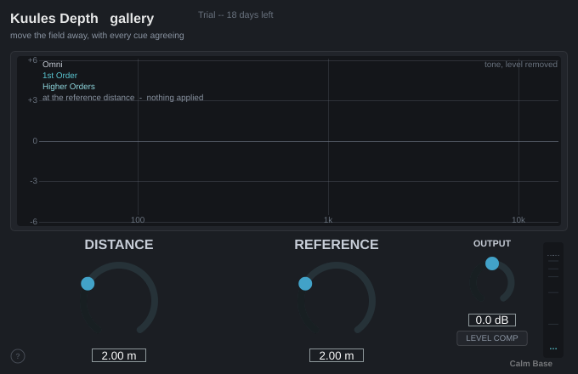Click the DISTANCE knob handle

point(88,284)
